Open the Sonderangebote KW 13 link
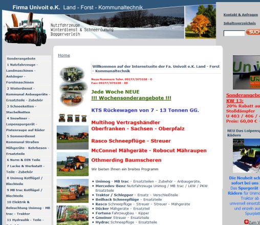 pos(243,98)
